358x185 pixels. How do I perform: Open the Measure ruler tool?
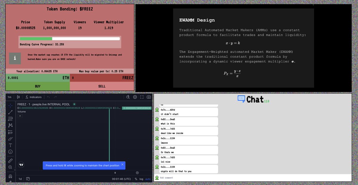point(10,160)
